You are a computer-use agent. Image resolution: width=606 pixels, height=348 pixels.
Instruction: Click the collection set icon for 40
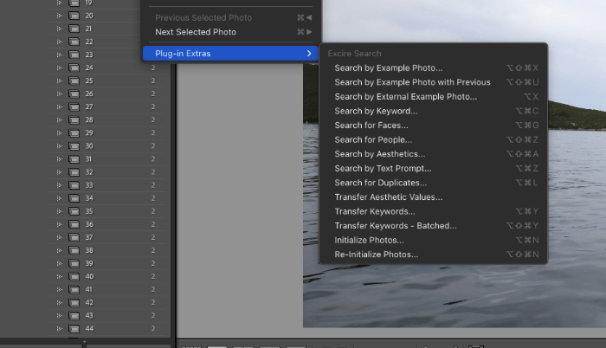pyautogui.click(x=74, y=276)
